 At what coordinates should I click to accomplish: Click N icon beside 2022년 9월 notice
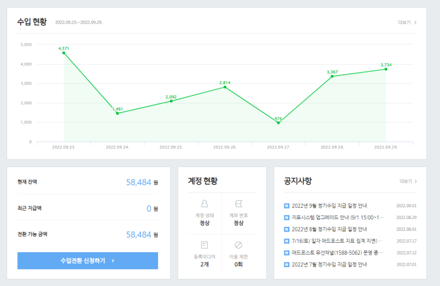coord(287,205)
